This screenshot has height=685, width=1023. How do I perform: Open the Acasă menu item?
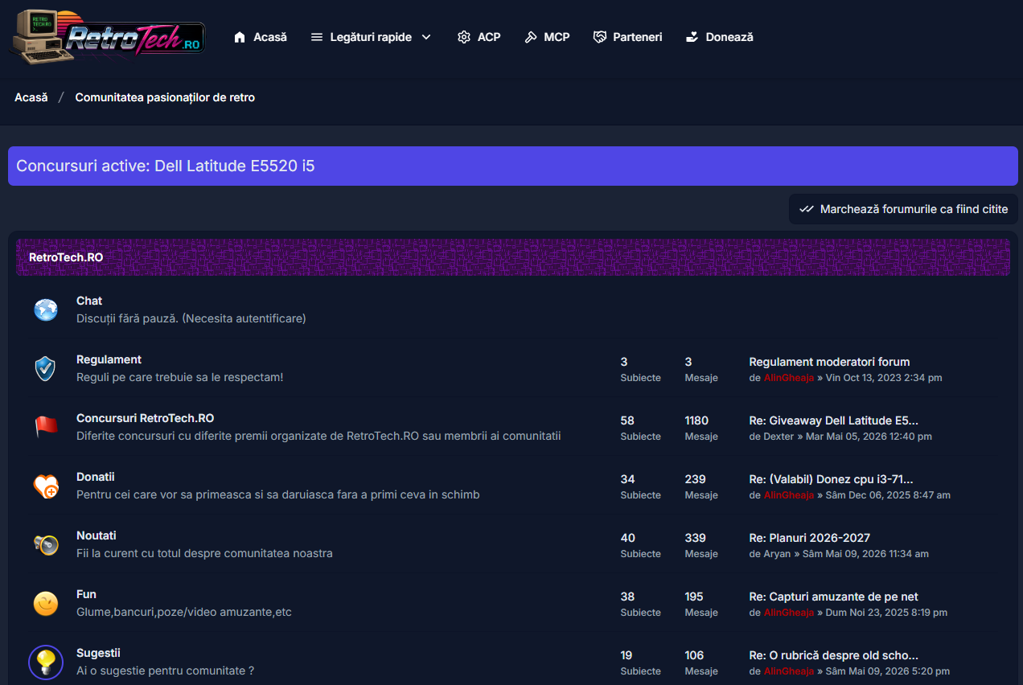tap(260, 37)
